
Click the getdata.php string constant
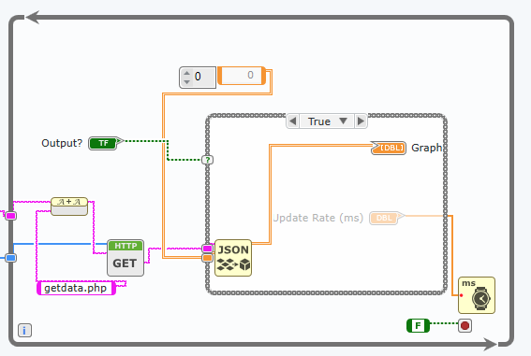pos(76,288)
